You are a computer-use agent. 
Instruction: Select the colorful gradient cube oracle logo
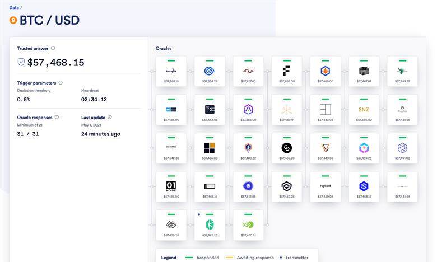(x=364, y=148)
